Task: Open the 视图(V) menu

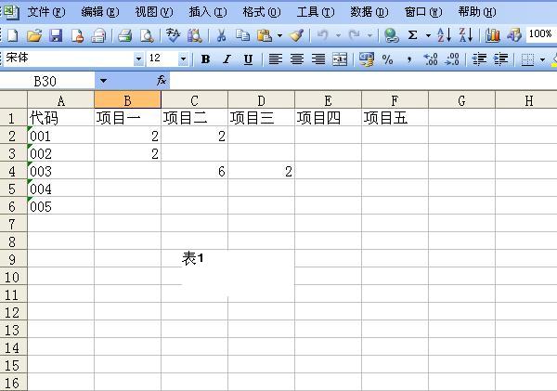Action: 154,12
